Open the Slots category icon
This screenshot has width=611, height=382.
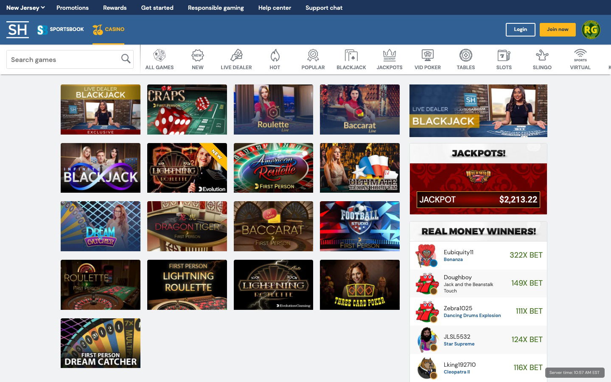point(504,55)
